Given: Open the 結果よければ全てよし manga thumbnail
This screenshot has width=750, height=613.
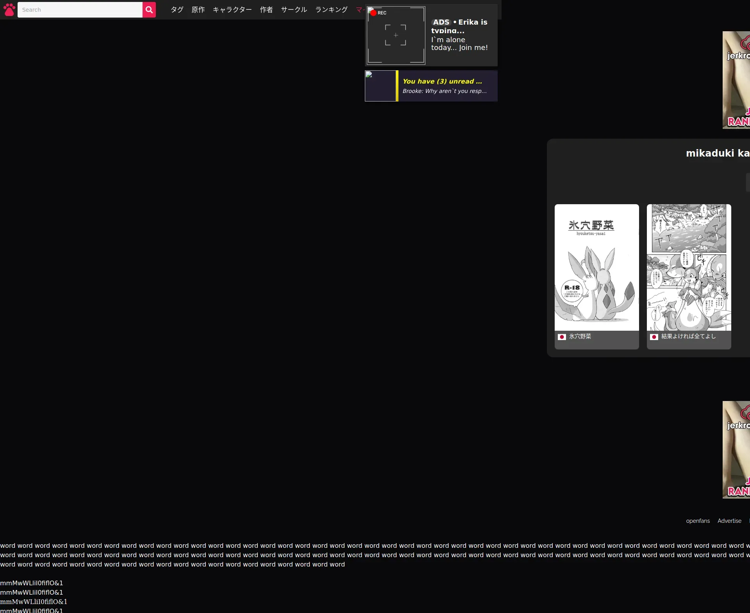Looking at the screenshot, I should 689,267.
